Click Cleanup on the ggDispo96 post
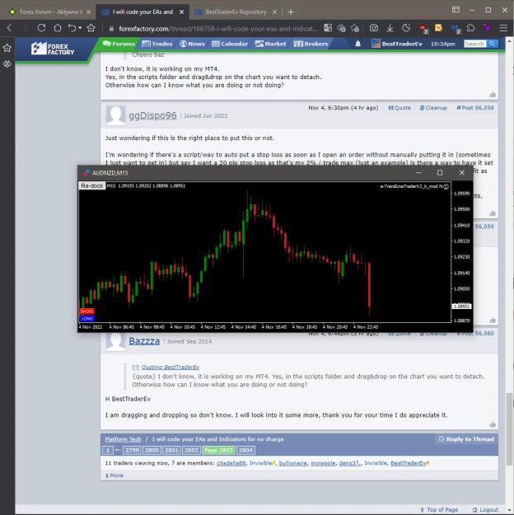This screenshot has width=514, height=515. tap(433, 108)
